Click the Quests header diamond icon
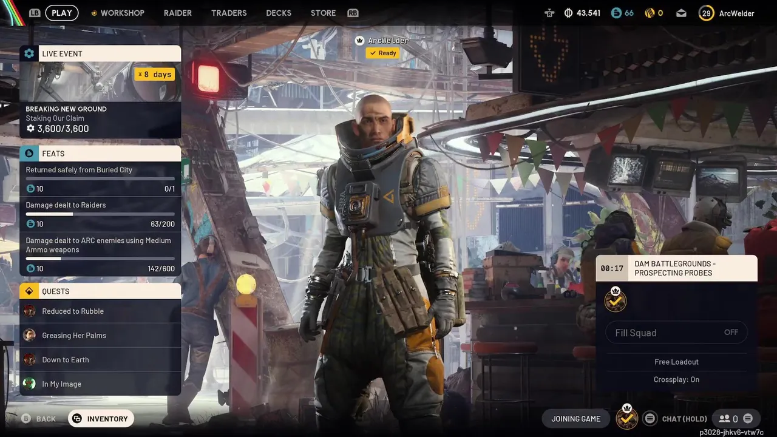The height and width of the screenshot is (437, 777). [x=29, y=291]
